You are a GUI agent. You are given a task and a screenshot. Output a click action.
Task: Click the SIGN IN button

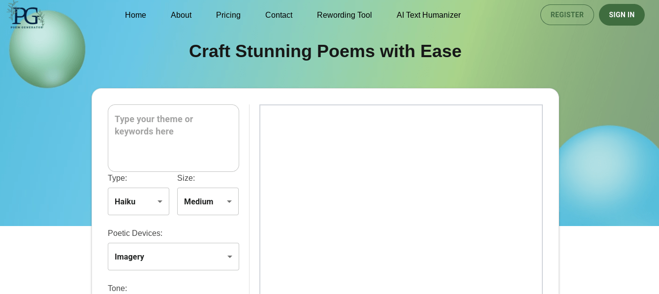tap(622, 15)
